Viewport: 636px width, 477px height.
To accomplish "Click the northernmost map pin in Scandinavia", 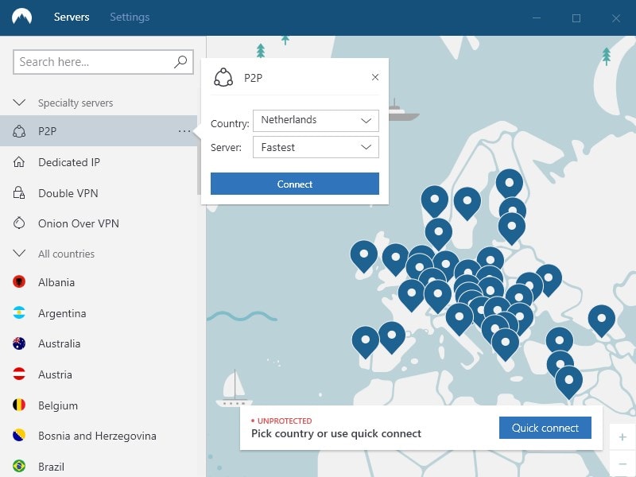I will click(x=510, y=184).
